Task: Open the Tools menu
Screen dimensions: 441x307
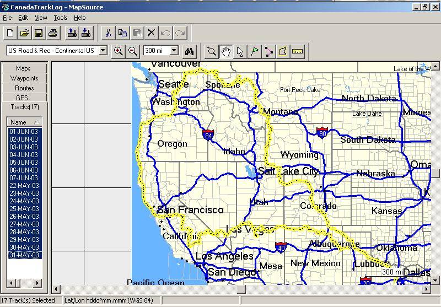Action: tap(61, 18)
